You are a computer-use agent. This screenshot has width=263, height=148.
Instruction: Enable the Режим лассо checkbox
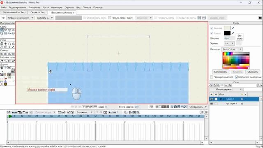(x=110, y=18)
